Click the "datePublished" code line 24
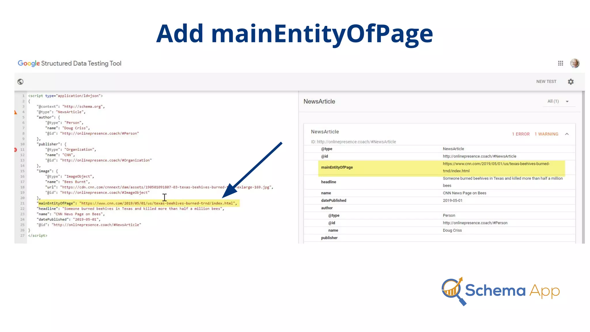The height and width of the screenshot is (332, 590). [69, 220]
